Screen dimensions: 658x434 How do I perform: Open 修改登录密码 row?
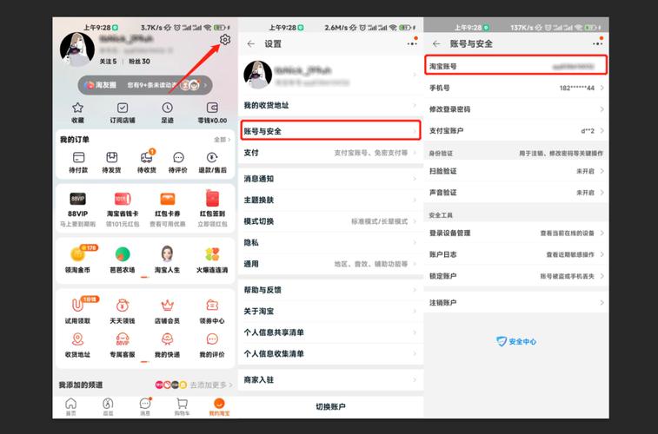click(516, 108)
